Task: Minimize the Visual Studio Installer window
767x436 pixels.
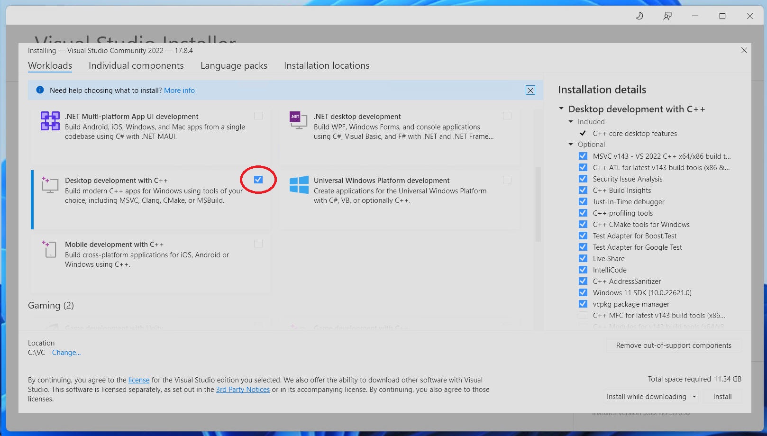Action: tap(695, 16)
